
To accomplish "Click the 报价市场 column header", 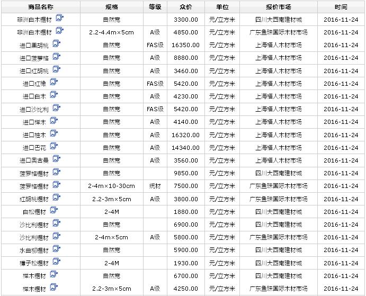I will 278,7.
